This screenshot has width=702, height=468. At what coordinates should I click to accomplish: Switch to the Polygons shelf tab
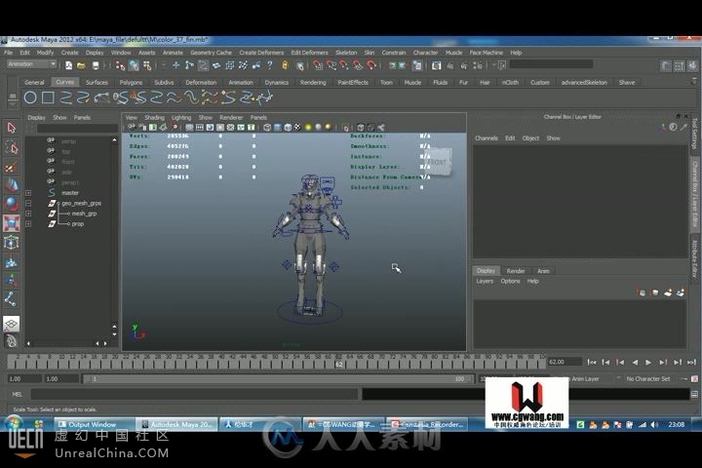click(131, 83)
